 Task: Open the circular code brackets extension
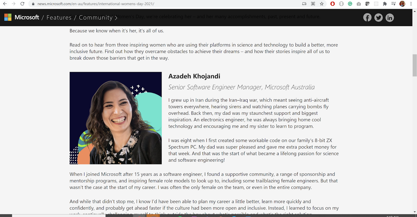click(x=341, y=4)
